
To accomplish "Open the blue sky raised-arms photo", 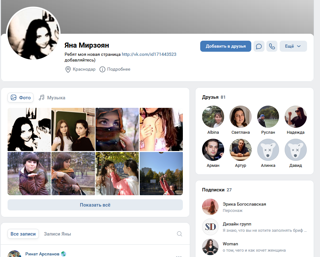I will point(161,173).
